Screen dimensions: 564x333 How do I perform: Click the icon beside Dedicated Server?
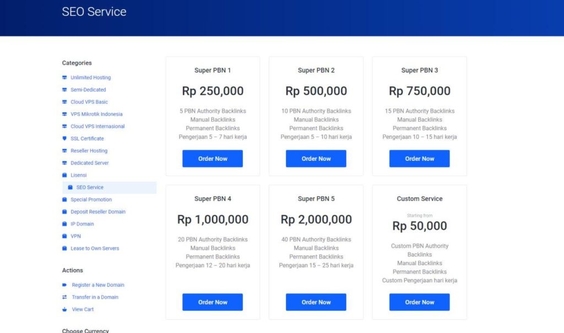coord(64,163)
